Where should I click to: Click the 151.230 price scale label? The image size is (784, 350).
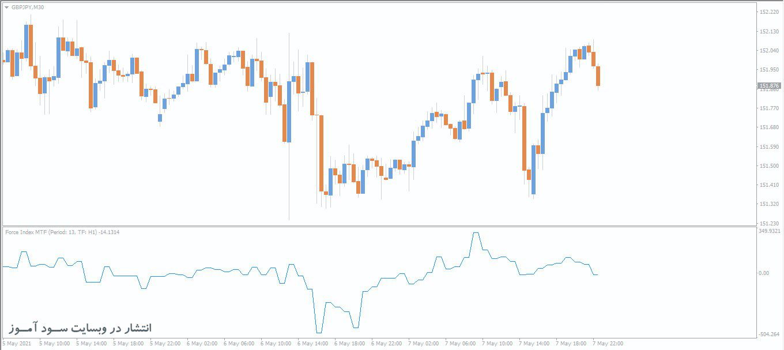(769, 223)
